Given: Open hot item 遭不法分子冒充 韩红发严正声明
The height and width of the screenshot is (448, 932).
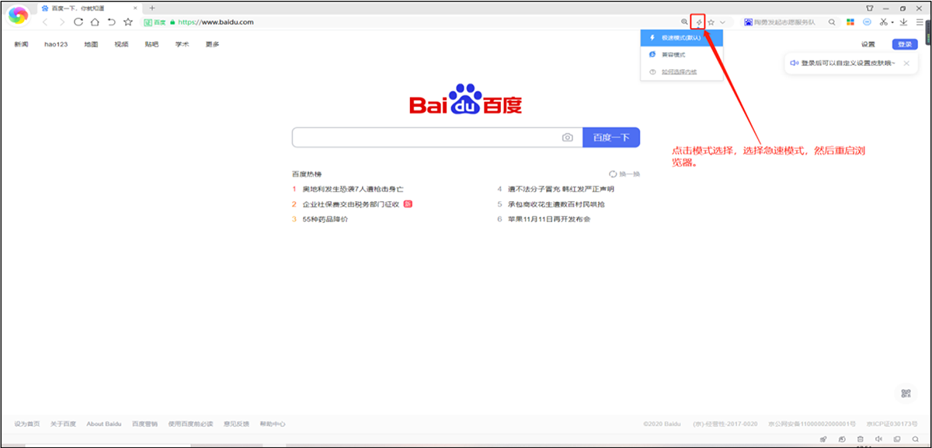Looking at the screenshot, I should [561, 189].
